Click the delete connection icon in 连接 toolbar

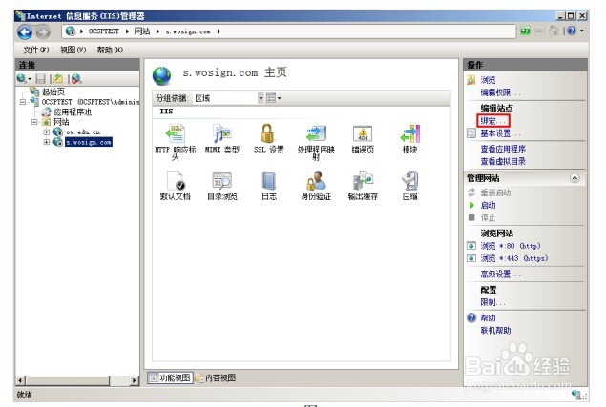click(x=76, y=79)
